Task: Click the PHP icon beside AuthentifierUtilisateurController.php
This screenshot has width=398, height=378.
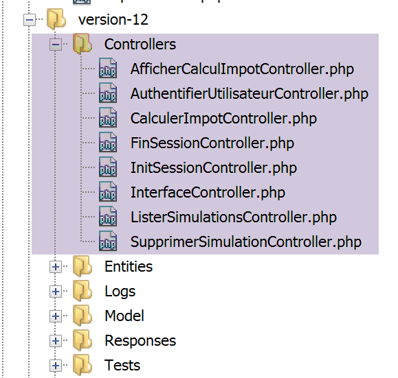Action: 108,93
